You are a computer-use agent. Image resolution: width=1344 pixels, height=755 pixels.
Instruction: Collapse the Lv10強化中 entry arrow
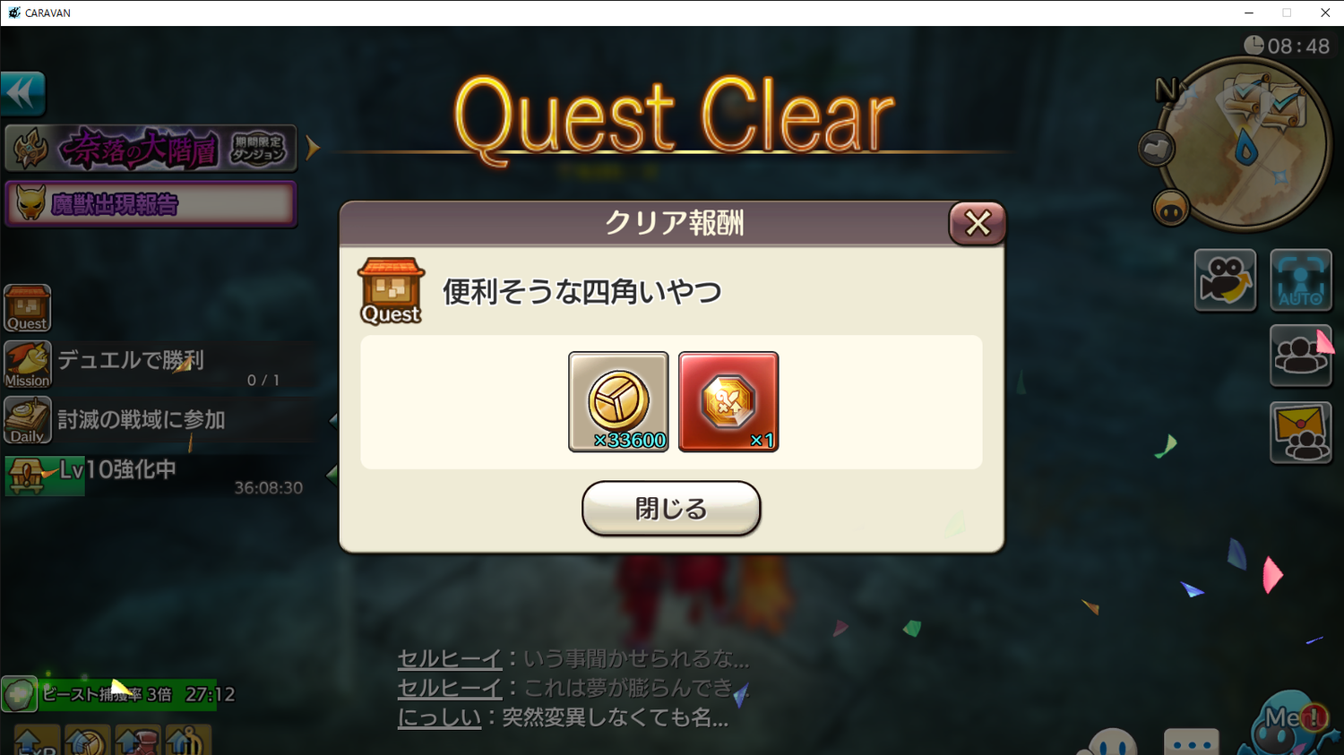(332, 476)
